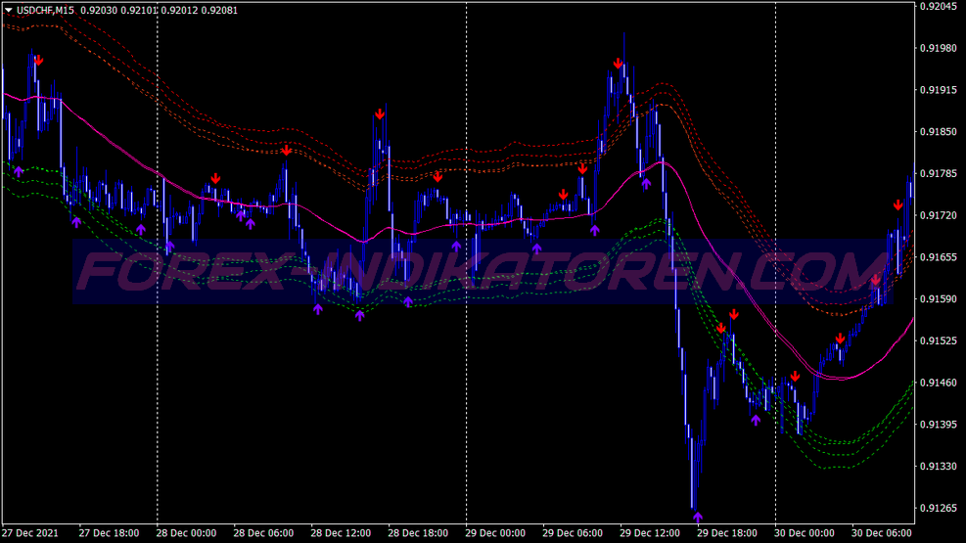Select the red sell arrow just after 30 Dec 00:00
966x543 pixels.
coord(796,376)
